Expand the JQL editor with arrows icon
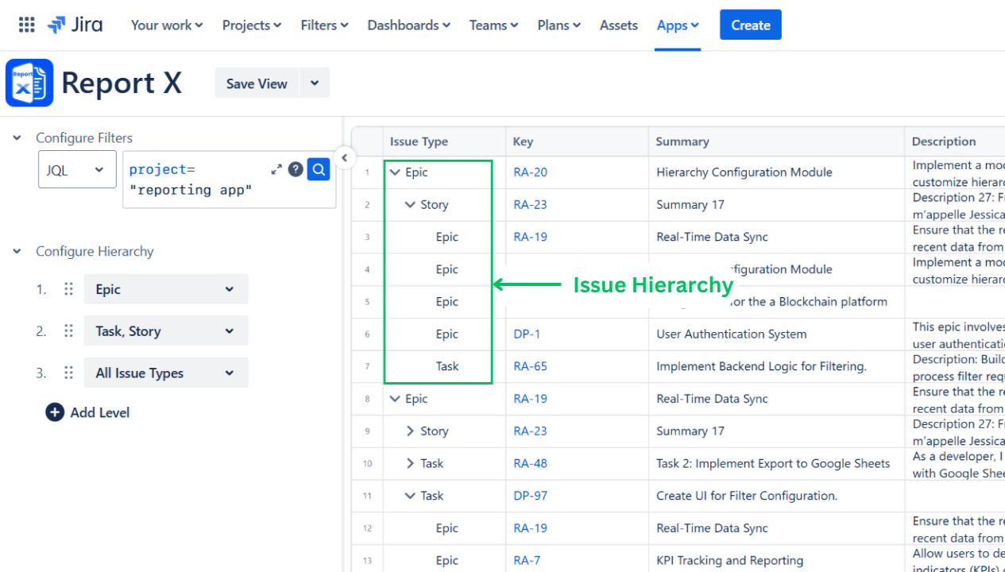Screen dimensions: 1005x572 pos(276,169)
